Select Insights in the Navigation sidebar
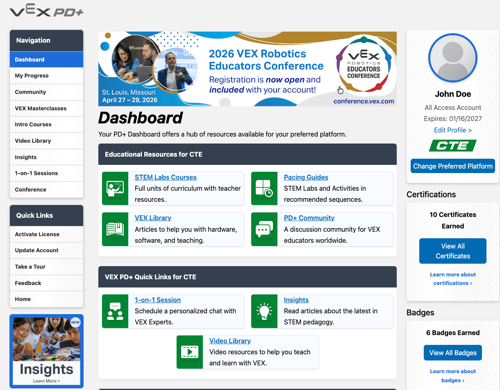 [46, 157]
